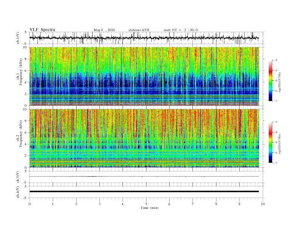Click the 'Time (min)' axis label
The height and width of the screenshot is (229, 296).
(149, 208)
